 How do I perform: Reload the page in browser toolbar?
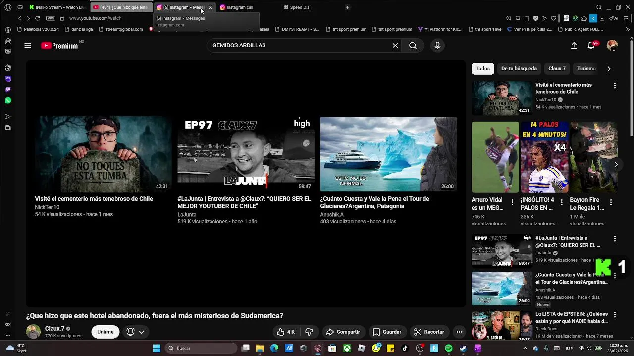37,18
